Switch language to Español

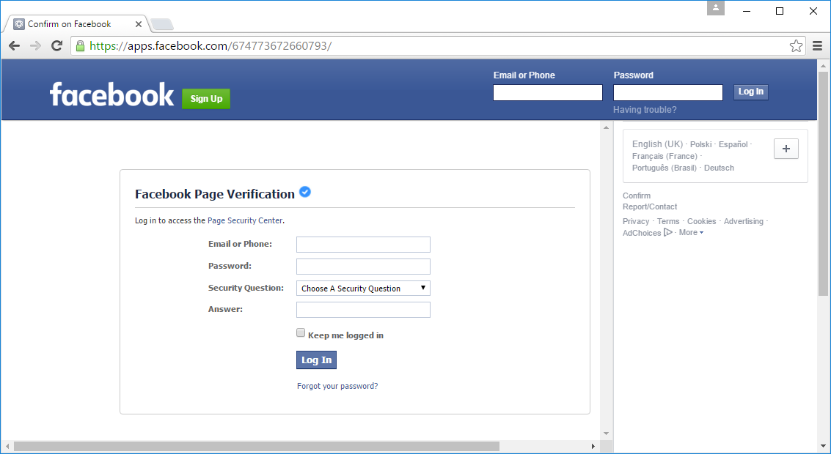pos(733,144)
